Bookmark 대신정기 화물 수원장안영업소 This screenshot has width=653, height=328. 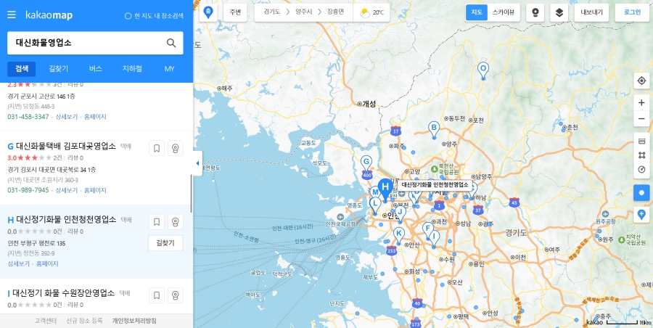tap(157, 295)
